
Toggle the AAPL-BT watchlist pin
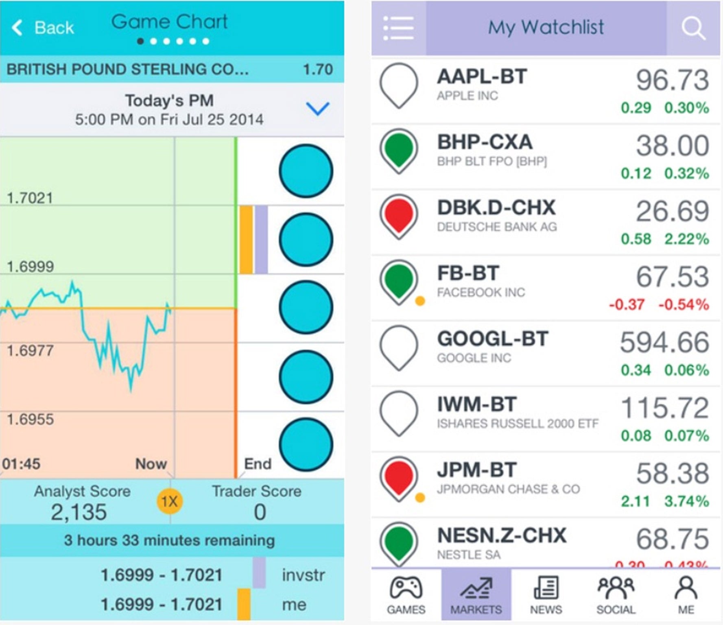399,85
